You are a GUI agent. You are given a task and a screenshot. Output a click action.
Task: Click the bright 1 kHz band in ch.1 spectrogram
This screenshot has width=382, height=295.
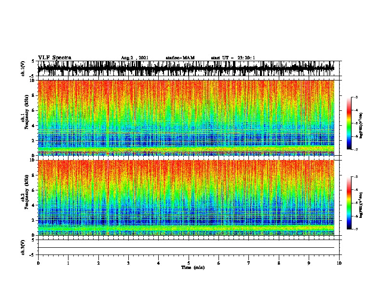click(x=186, y=149)
